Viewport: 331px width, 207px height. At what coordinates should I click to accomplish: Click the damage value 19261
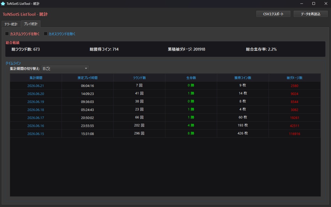tap(294, 118)
